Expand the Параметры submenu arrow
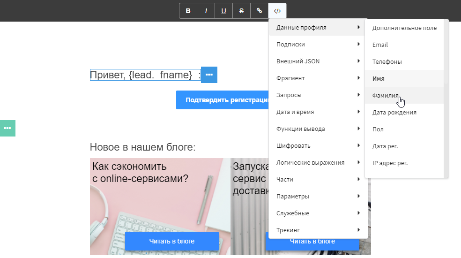This screenshot has height=258, width=461. [x=359, y=196]
